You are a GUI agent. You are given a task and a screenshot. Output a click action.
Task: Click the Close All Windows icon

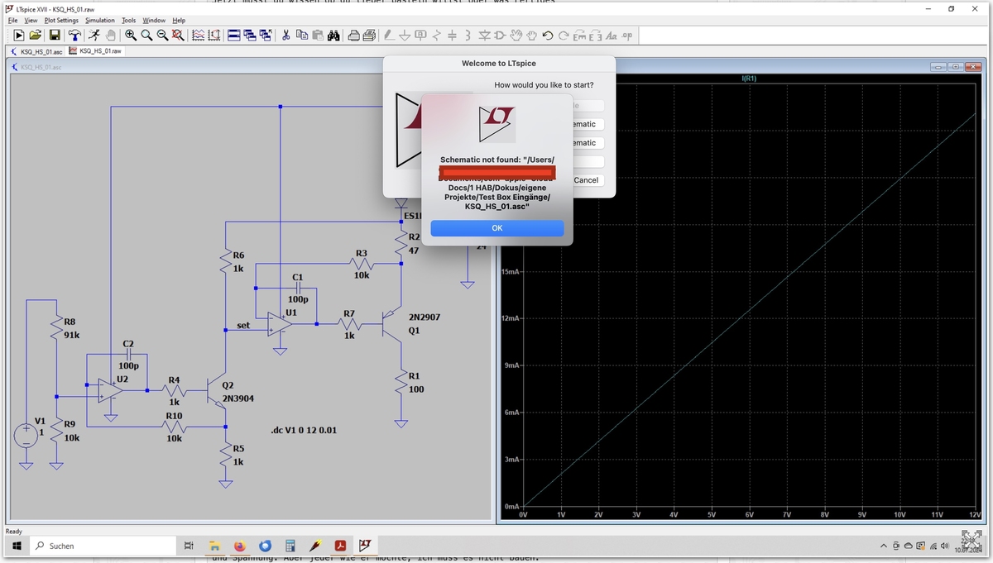266,36
